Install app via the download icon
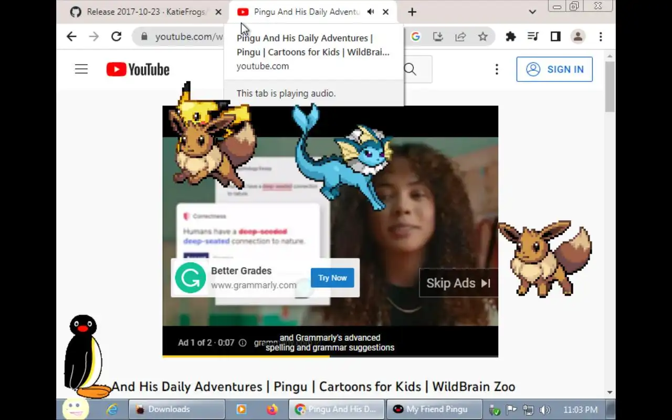672x420 pixels. (438, 36)
